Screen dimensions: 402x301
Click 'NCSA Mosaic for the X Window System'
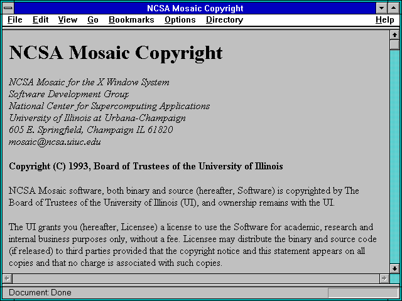coord(89,82)
